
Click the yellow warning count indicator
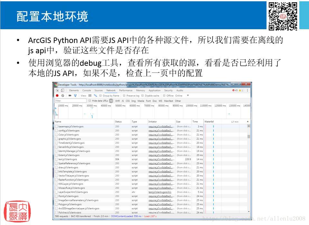pyautogui.click(x=241, y=91)
